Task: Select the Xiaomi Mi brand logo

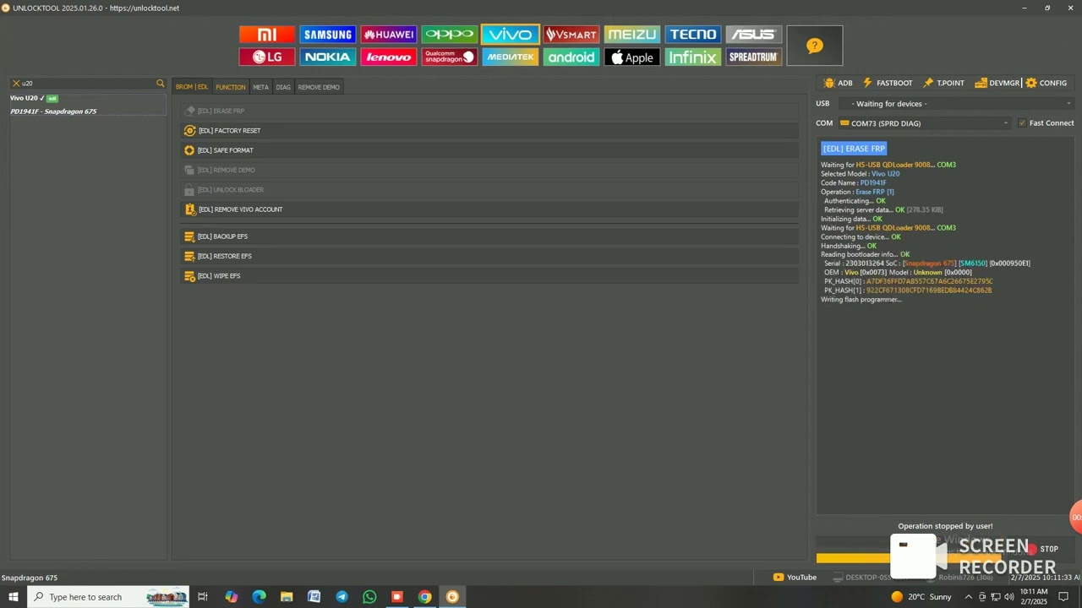Action: point(267,35)
